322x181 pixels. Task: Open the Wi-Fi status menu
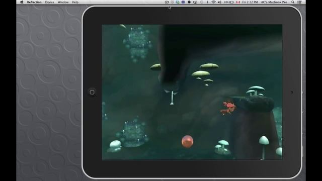pos(213,2)
